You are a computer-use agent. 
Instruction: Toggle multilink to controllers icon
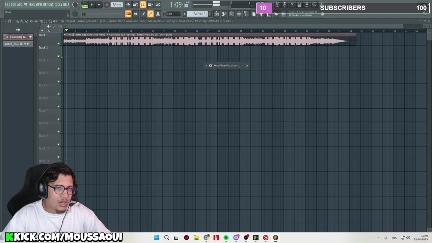pyautogui.click(x=158, y=14)
